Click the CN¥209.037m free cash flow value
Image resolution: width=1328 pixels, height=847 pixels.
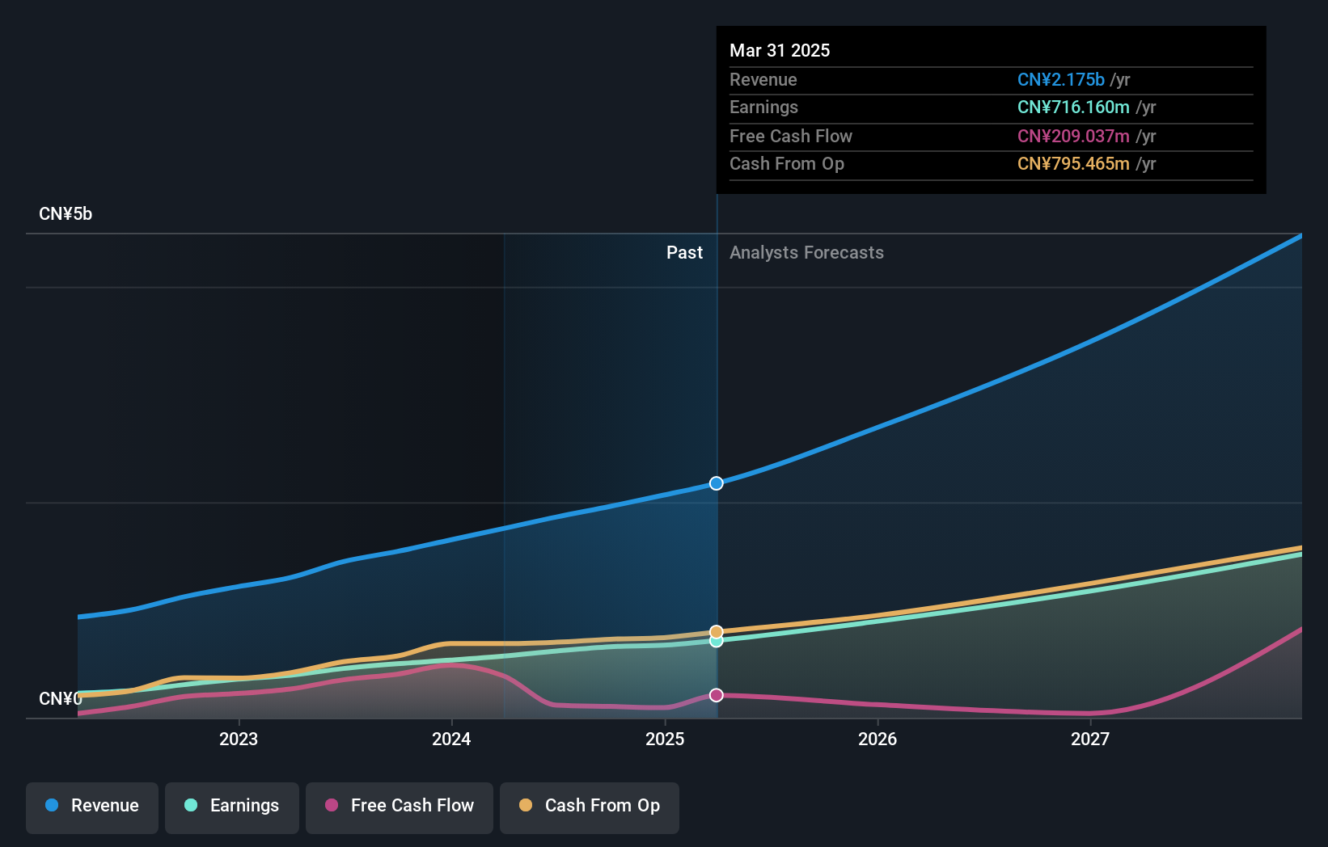click(x=1073, y=137)
